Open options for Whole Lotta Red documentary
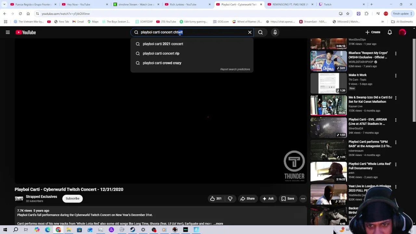416x234 pixels. [x=396, y=164]
